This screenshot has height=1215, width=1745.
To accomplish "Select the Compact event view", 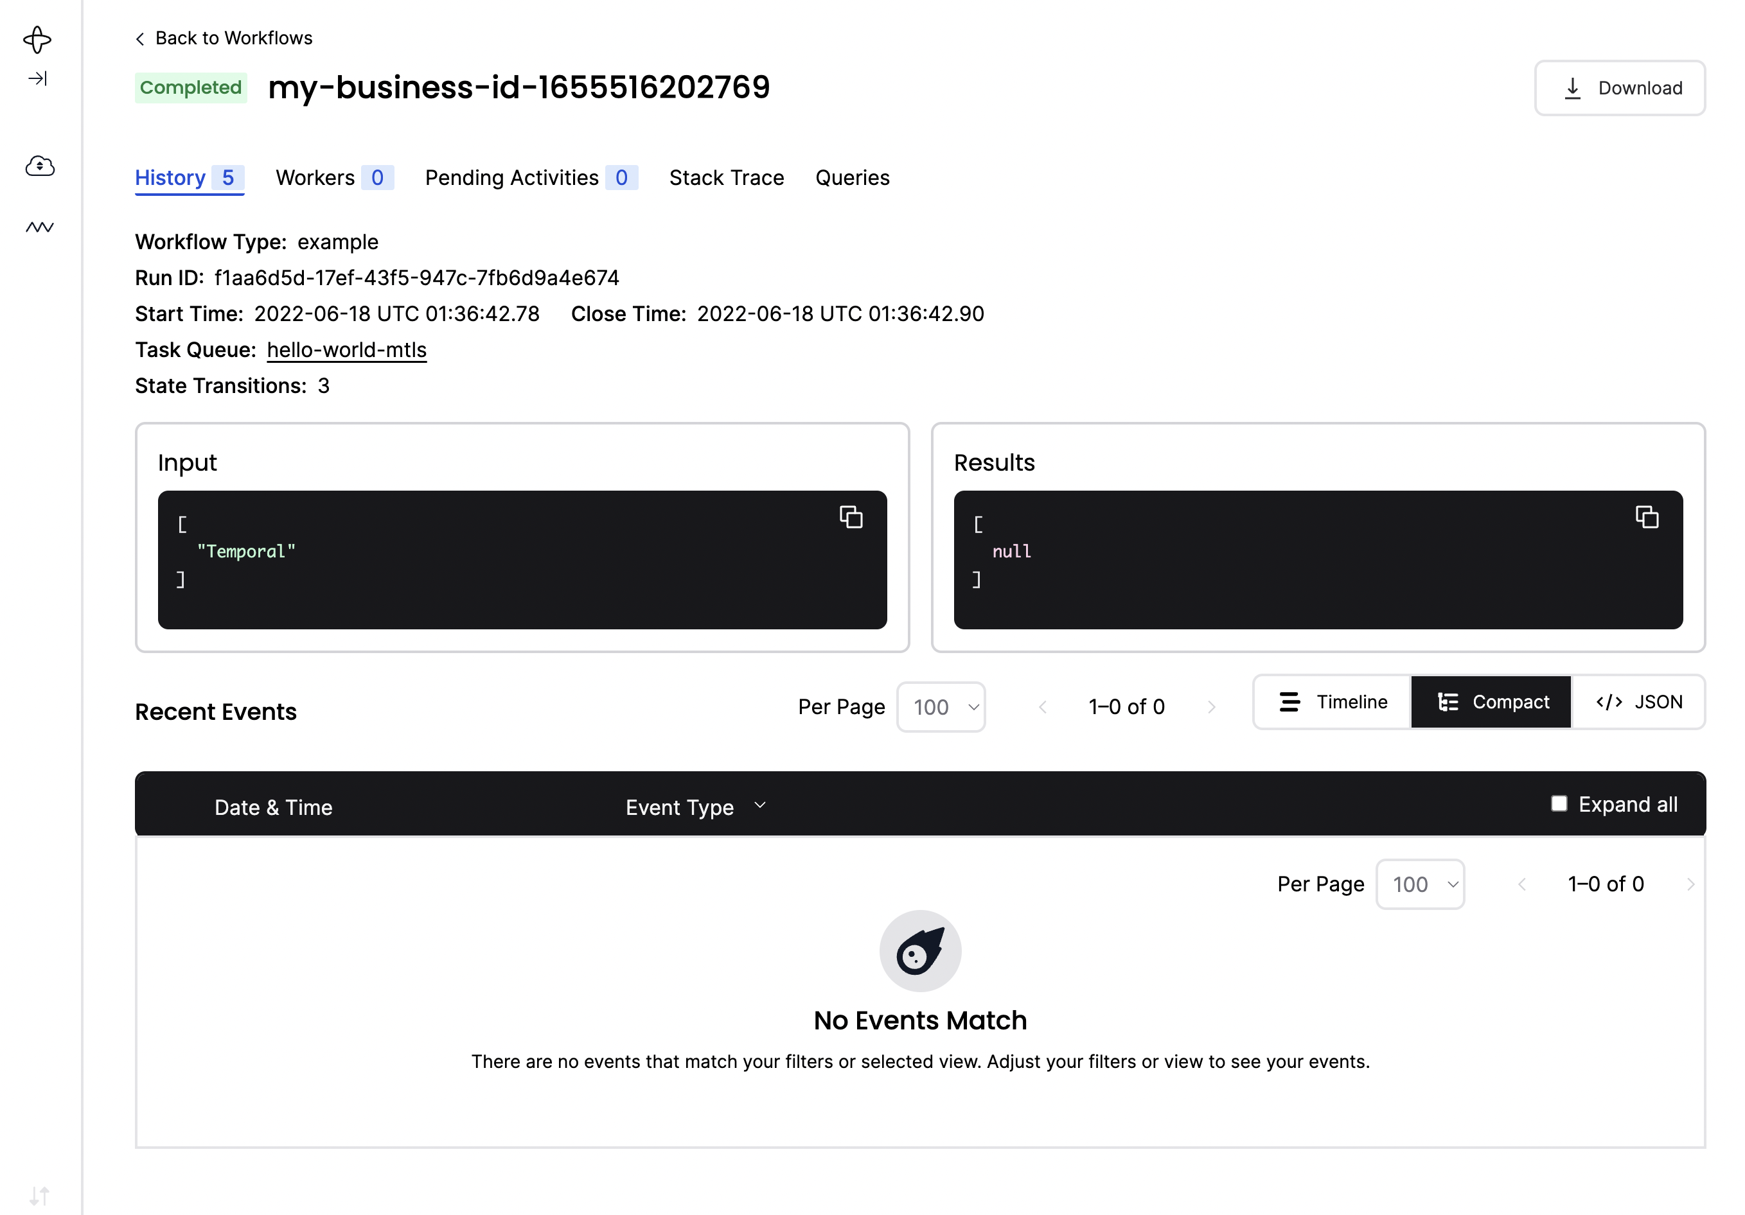I will pos(1491,701).
